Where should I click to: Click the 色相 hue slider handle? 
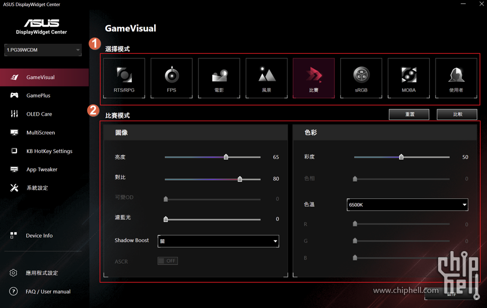point(355,179)
